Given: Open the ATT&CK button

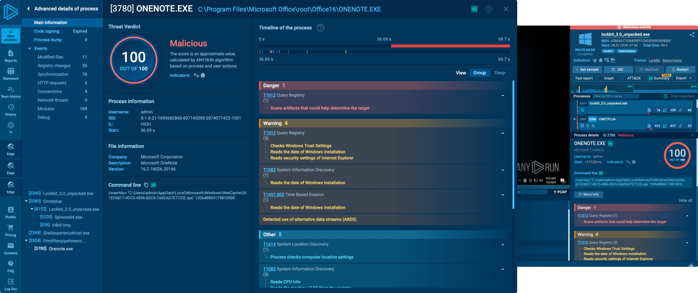Looking at the screenshot, I should tap(634, 78).
